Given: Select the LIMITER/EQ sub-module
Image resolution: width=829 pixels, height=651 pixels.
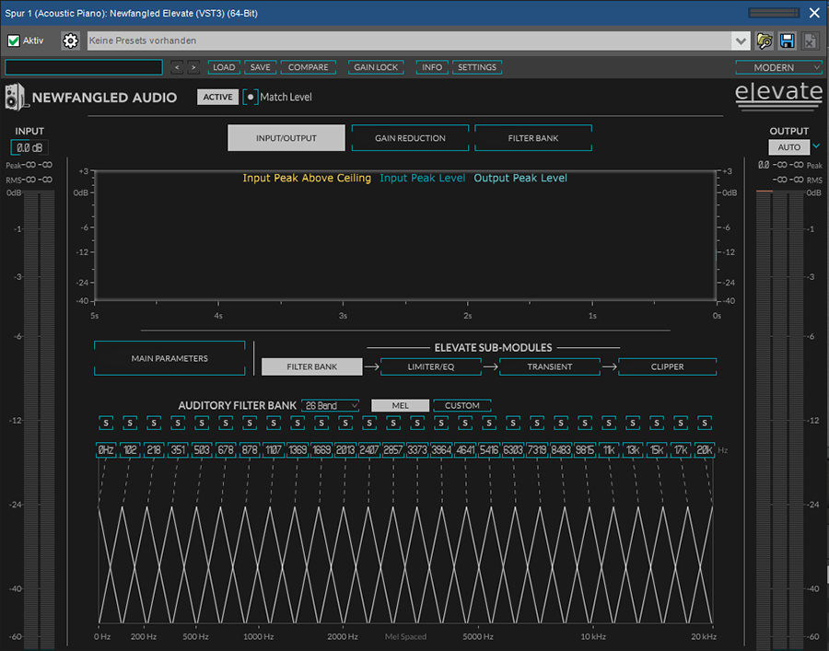Looking at the screenshot, I should point(431,366).
